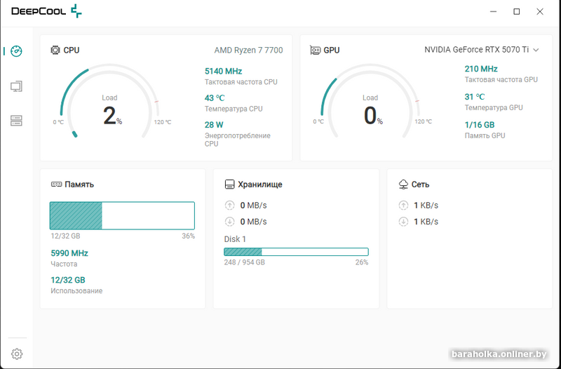Click the 5990 MHz memory frequency value
Viewport: 561px width, 369px height.
click(69, 253)
